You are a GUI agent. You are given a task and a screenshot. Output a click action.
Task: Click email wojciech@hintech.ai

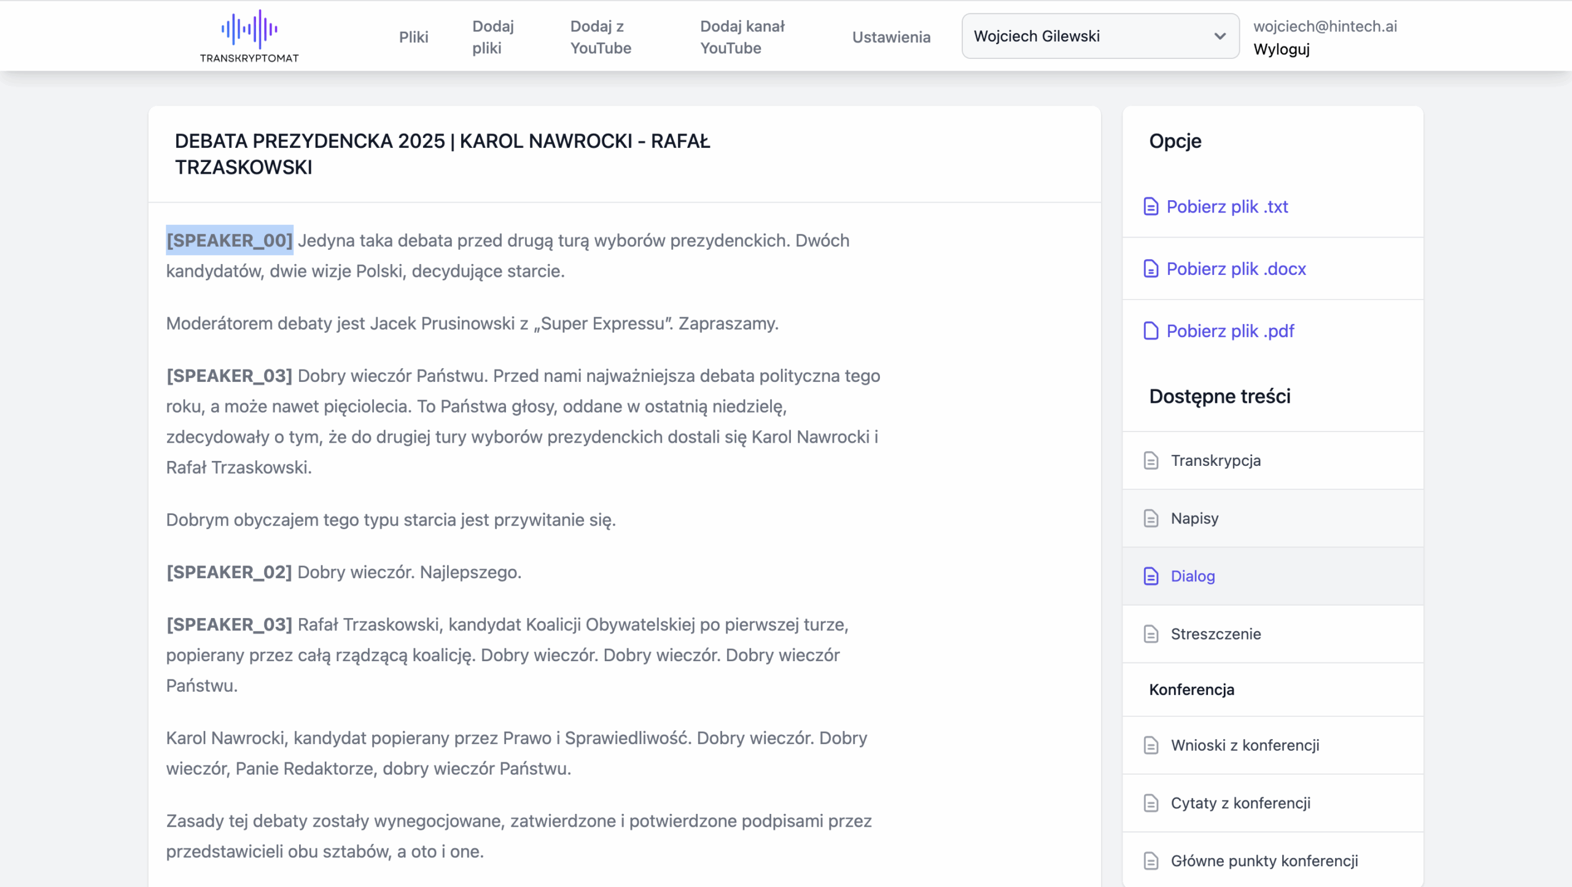[x=1325, y=26]
